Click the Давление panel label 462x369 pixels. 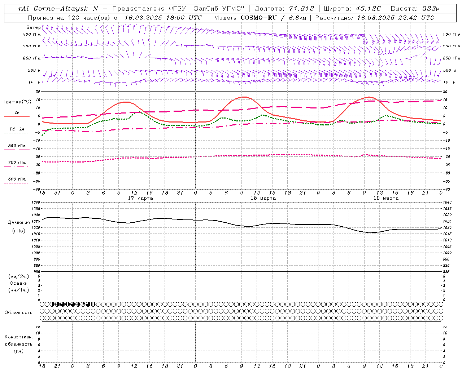pos(19,223)
